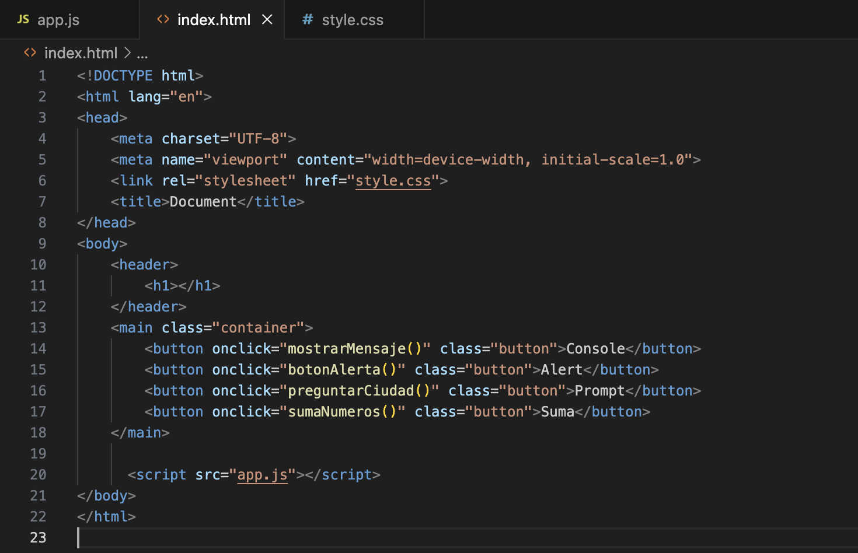Image resolution: width=858 pixels, height=553 pixels.
Task: Click the "stylesheet" rel value
Action: click(245, 181)
